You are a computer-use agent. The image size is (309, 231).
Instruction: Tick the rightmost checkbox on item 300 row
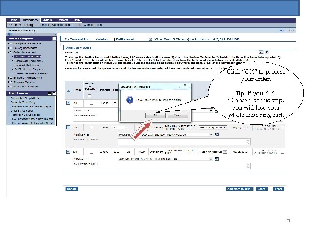(282, 152)
